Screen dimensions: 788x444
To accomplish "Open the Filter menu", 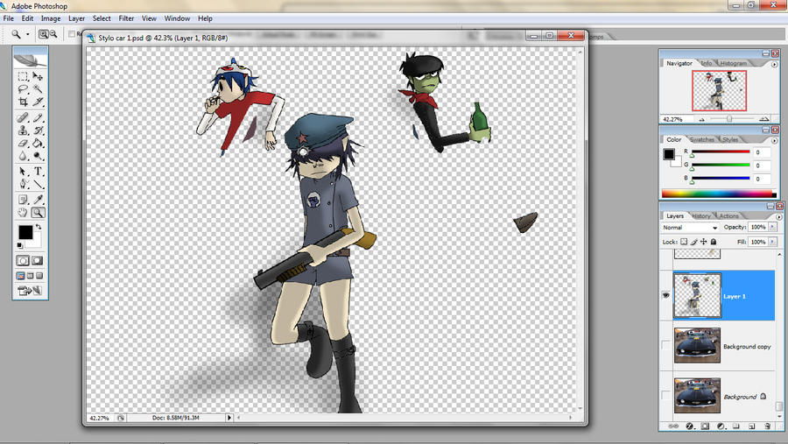I will click(126, 18).
